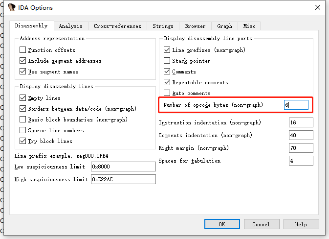Click the 'High suspiciousness limit' label
329x239 pixels.
[x=51, y=179]
